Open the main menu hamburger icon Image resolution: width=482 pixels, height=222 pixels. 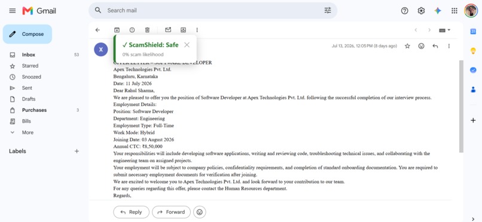(13, 11)
